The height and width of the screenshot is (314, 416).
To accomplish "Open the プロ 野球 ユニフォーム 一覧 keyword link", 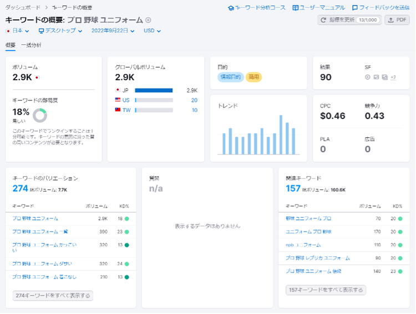I will coord(40,232).
